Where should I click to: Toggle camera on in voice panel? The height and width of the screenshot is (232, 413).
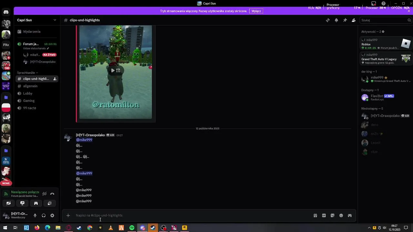(x=9, y=203)
